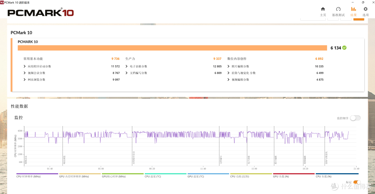Click the 9 736 essentials score

tap(116, 59)
